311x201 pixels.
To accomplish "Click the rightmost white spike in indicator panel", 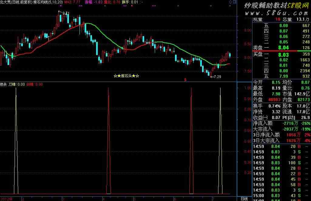I will [x=220, y=140].
